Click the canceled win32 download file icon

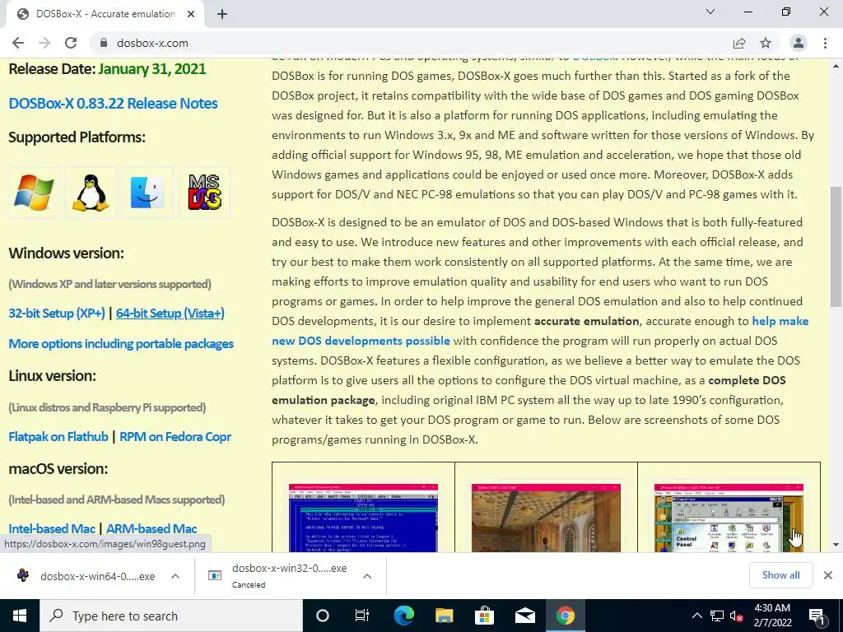215,575
